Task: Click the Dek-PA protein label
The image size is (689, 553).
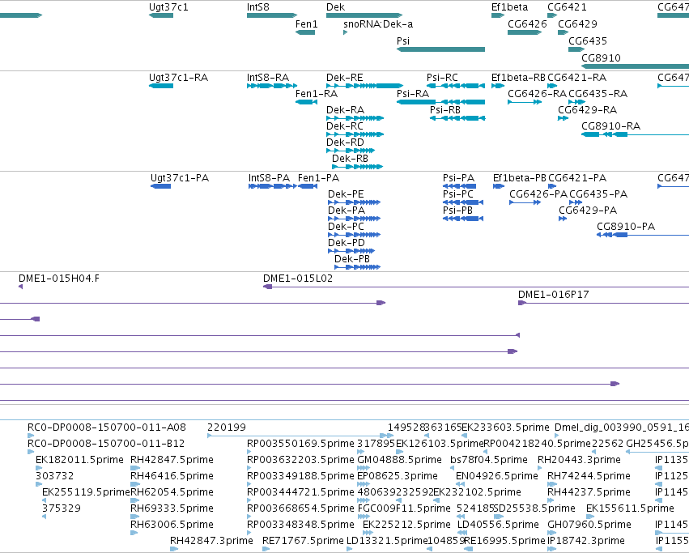Action: [x=347, y=211]
